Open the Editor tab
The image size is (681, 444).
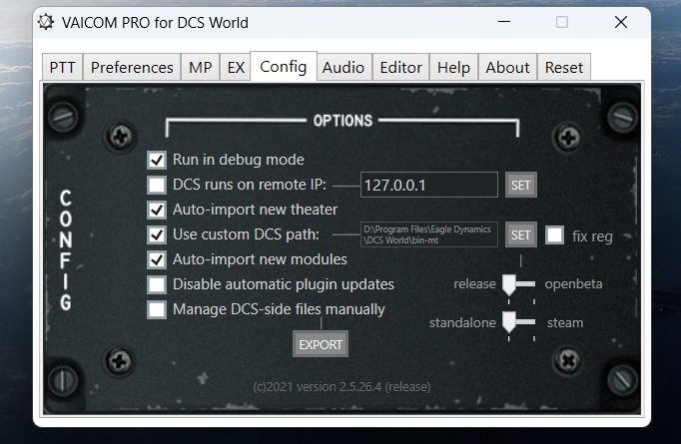click(400, 67)
